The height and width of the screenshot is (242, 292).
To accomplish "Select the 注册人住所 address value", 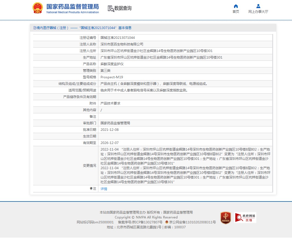I will click(x=156, y=51).
